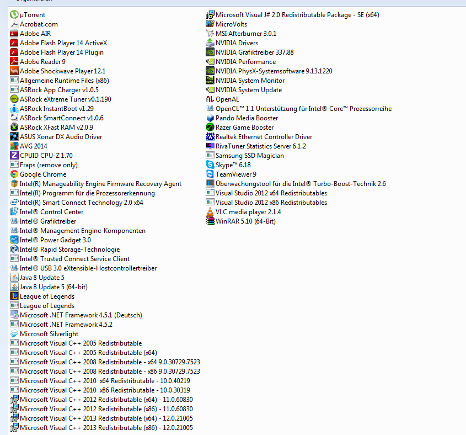Click the Skype 6.18 icon

pos(210,165)
